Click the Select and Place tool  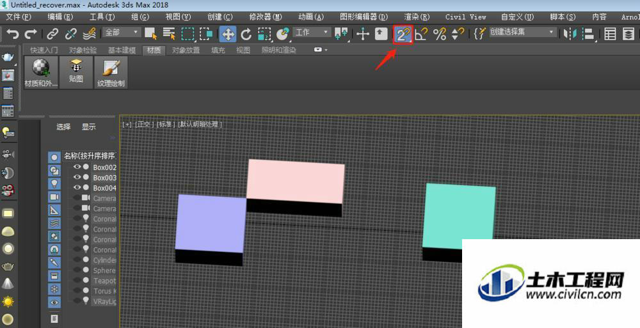(x=282, y=35)
